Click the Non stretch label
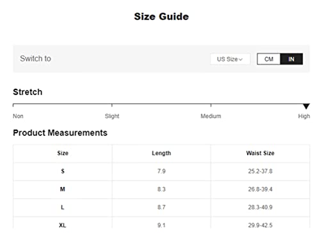The height and width of the screenshot is (233, 320). point(18,116)
